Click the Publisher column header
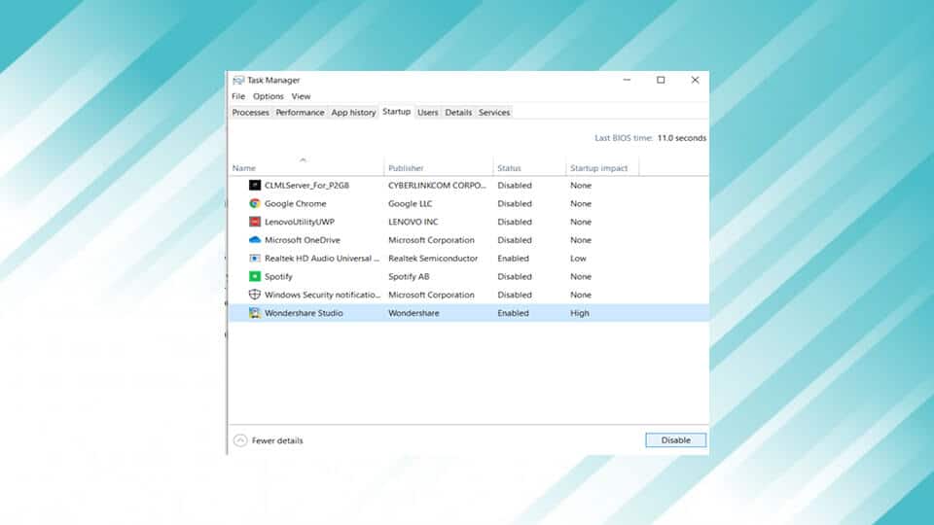Screen dimensions: 934x525 tap(406, 168)
